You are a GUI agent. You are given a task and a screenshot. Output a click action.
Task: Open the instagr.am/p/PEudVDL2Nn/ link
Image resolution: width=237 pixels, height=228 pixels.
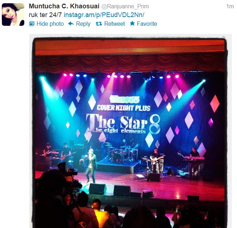[x=104, y=15]
